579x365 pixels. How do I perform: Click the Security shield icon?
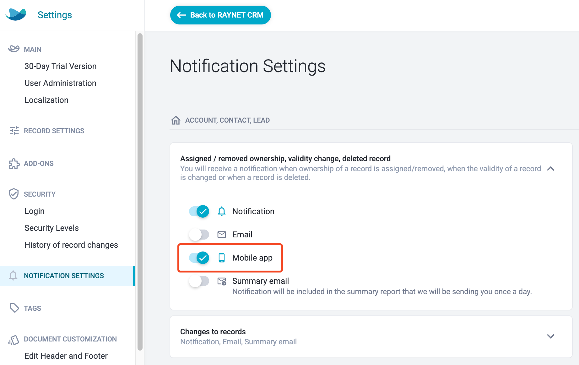(14, 194)
